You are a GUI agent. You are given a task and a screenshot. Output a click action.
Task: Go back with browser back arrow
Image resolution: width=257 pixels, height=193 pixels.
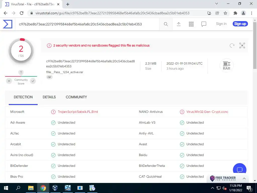pos(6,13)
